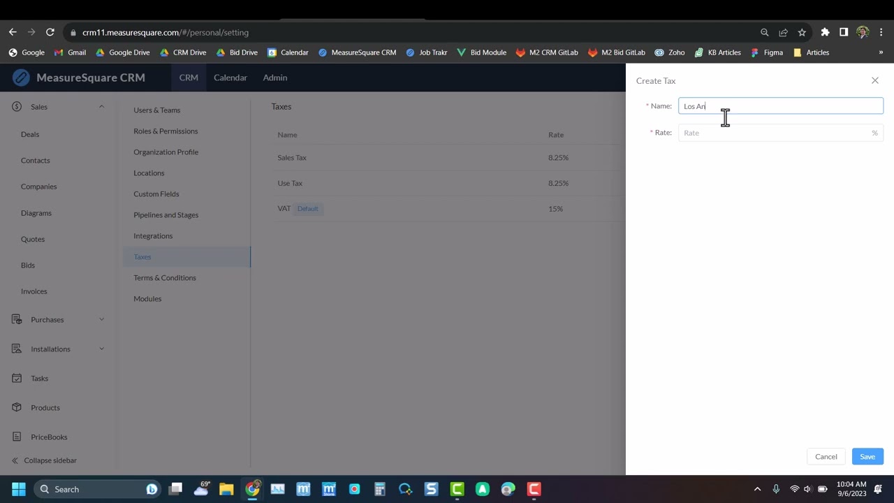Open the CRM Drive bookmark
The width and height of the screenshot is (894, 503).
(183, 52)
